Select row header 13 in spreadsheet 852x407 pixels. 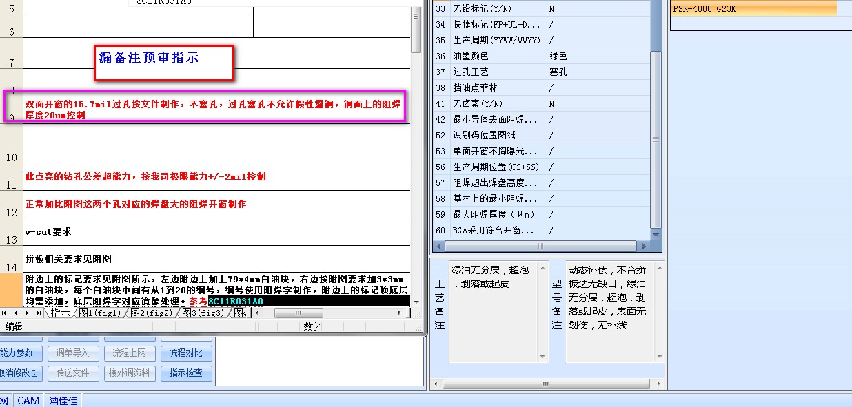(x=11, y=232)
